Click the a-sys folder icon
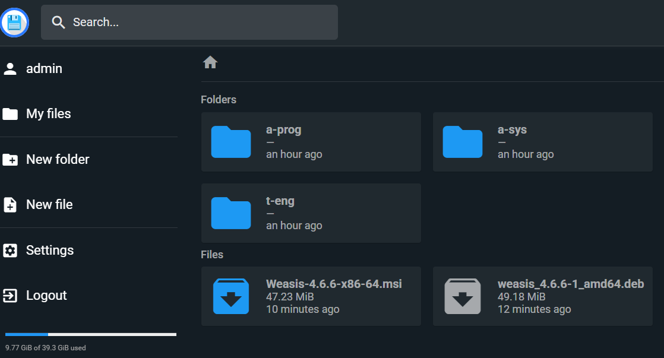This screenshot has width=664, height=358. 463,142
